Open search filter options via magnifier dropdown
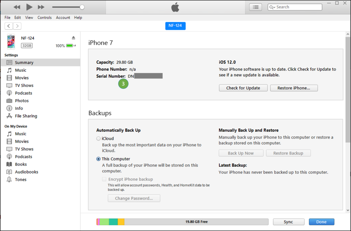This screenshot has height=231, width=351. pos(273,7)
